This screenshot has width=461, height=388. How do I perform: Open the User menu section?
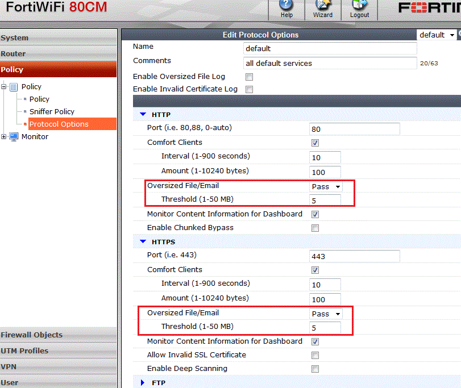pyautogui.click(x=58, y=382)
